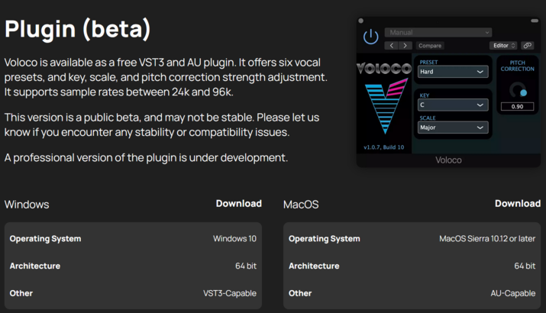
Task: Click the Windows Download link
Action: tap(238, 204)
